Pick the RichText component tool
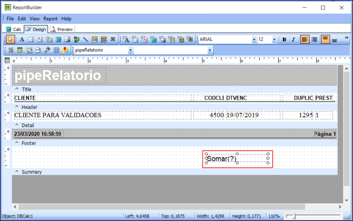The height and width of the screenshot is (221, 353). click(40, 40)
